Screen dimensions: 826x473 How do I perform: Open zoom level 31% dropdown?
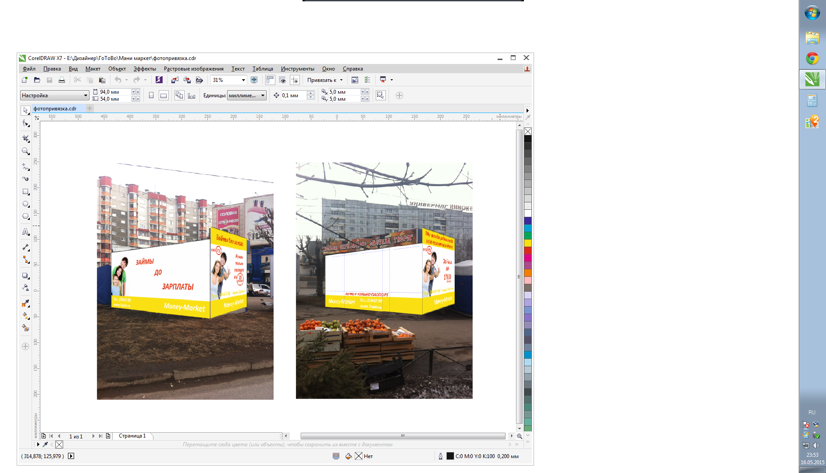[243, 80]
